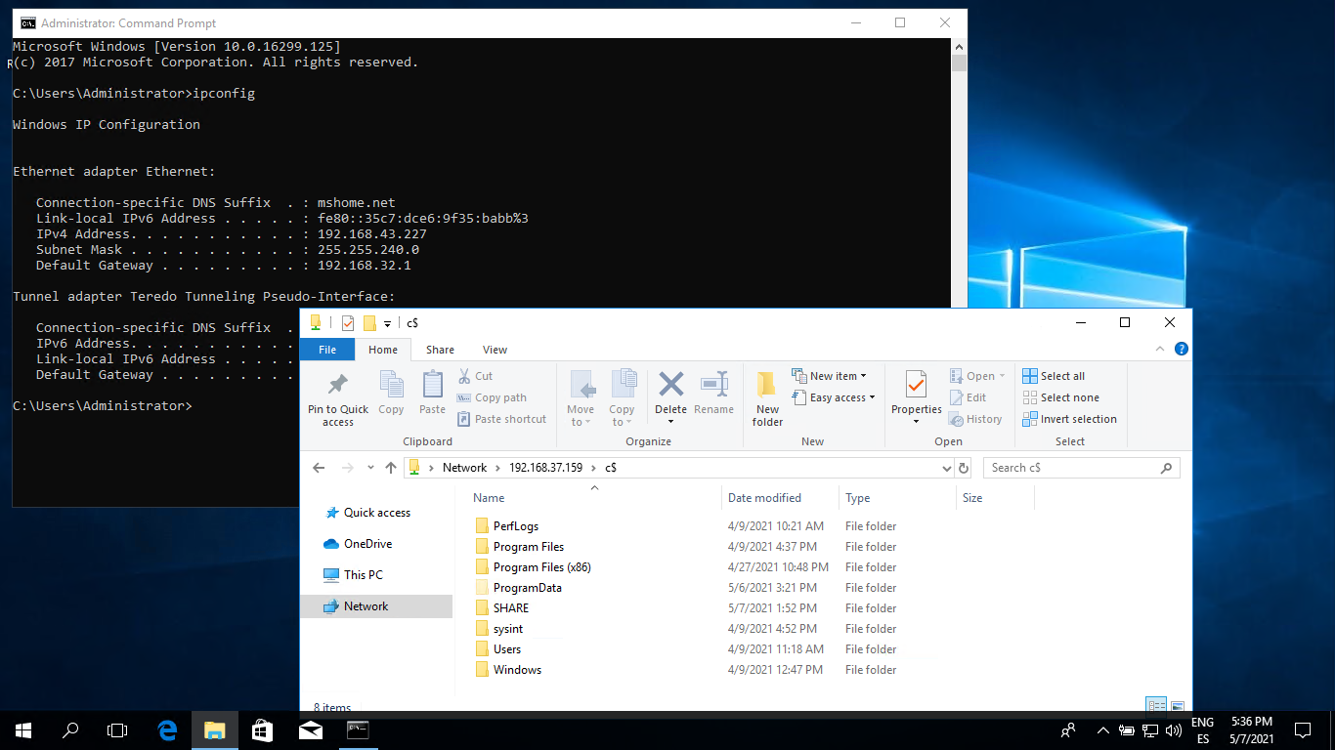The width and height of the screenshot is (1335, 750).
Task: Click Pin to Quick access icon
Action: (338, 385)
